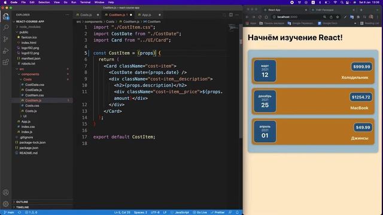
Task: Open the Manage gear in the activity bar
Action: pyautogui.click(x=5, y=204)
